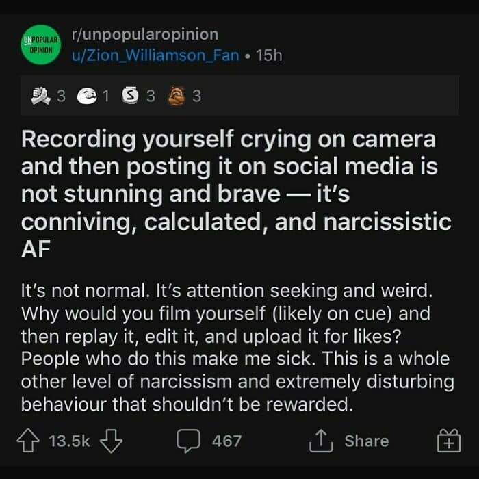Screen dimensions: 479x479
Task: Open the 467 comments count
Action: point(226,441)
